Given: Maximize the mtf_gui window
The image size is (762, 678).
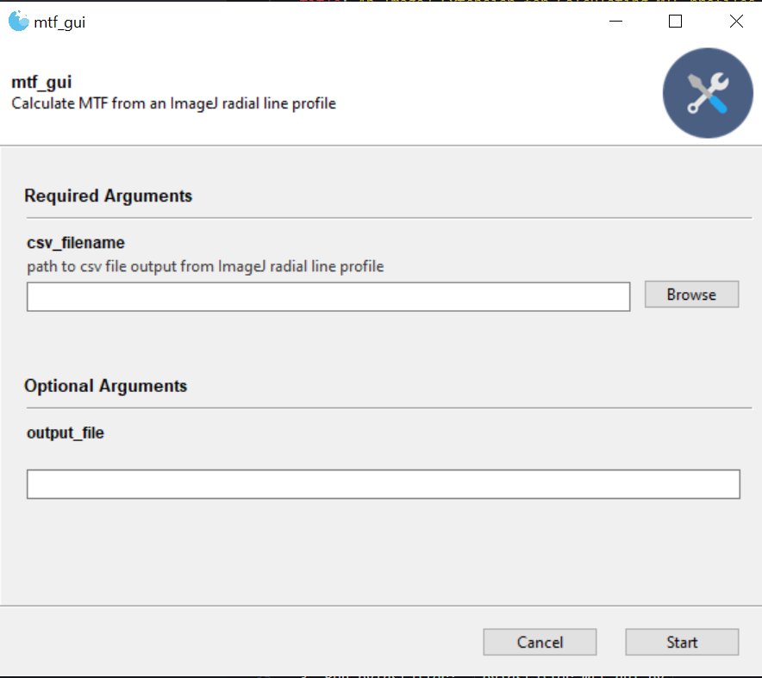Looking at the screenshot, I should (676, 22).
